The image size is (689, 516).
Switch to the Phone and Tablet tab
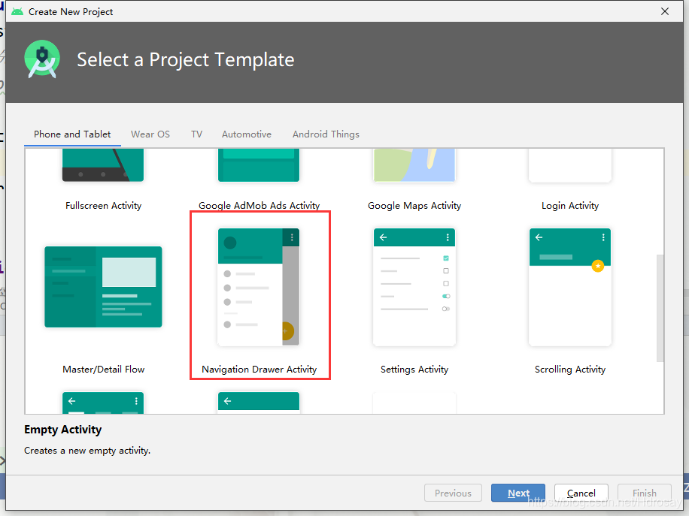(x=72, y=134)
